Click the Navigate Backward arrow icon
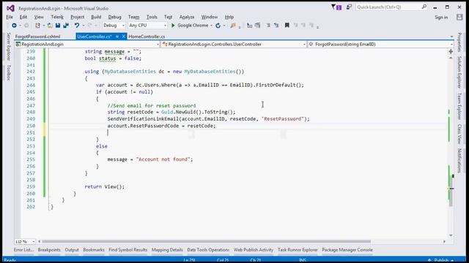This screenshot has height=263, width=469. (x=14, y=26)
